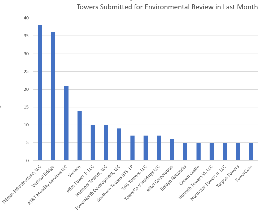The image size is (262, 211).
Task: Select the 15 vertical axis value
Action: pyautogui.click(x=26, y=107)
